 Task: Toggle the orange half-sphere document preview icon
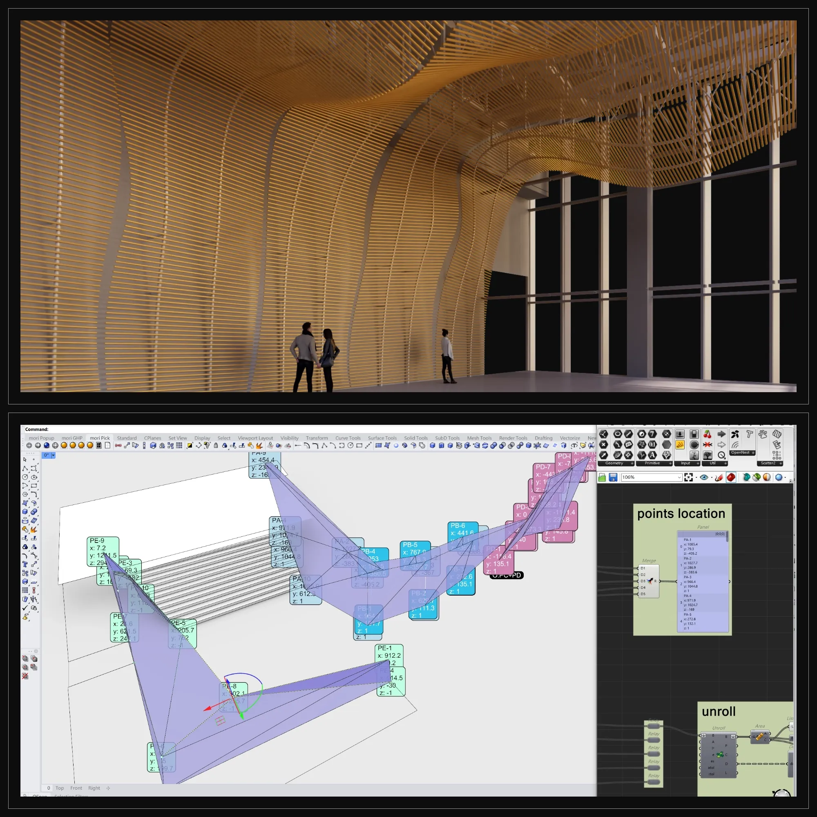point(767,478)
